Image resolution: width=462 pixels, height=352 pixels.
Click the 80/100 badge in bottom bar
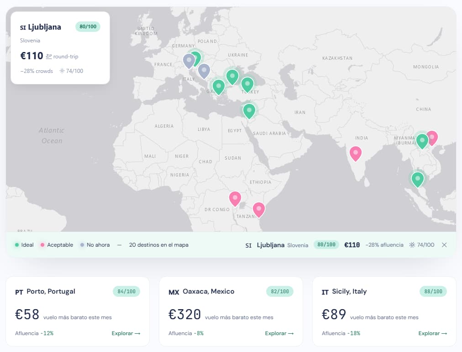point(326,244)
